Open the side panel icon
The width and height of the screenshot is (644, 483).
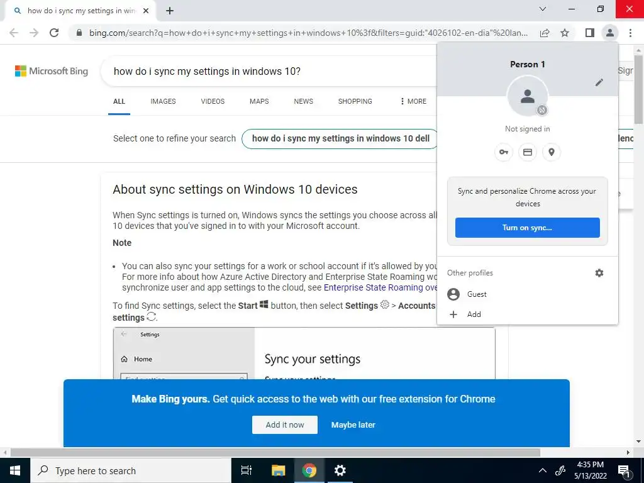pos(590,33)
